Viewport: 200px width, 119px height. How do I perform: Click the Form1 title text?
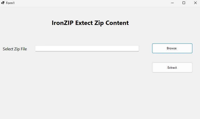(10, 3)
